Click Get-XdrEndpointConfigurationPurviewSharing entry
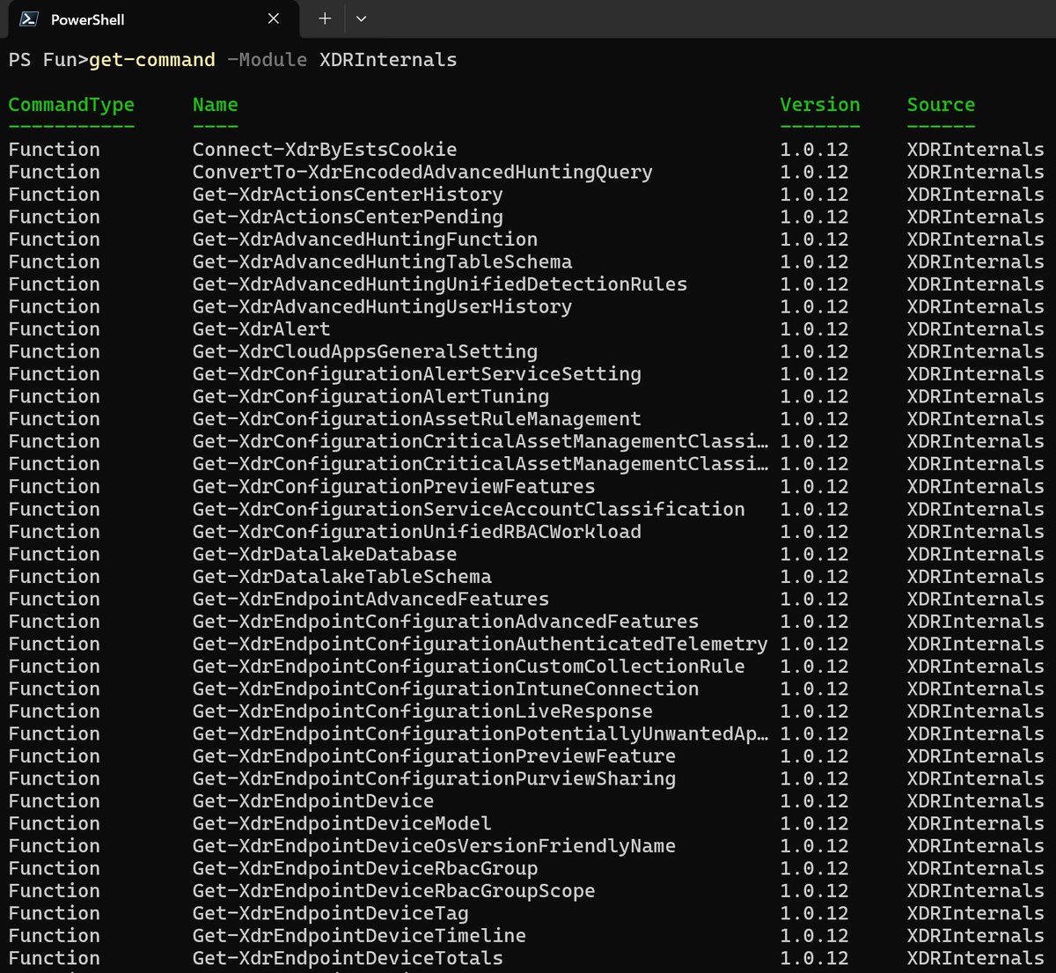 pos(434,778)
